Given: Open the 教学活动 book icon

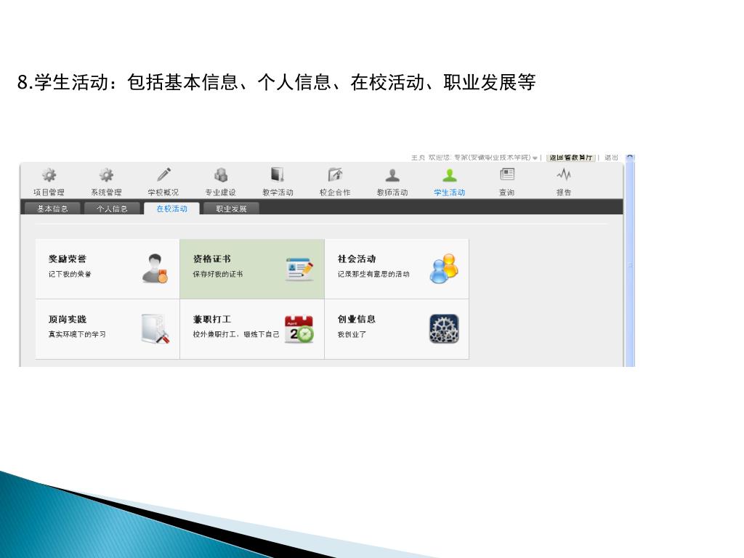Looking at the screenshot, I should coord(278,174).
